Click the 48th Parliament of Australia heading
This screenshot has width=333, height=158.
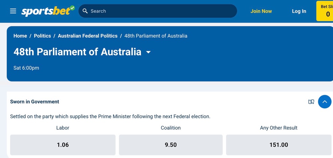point(77,52)
